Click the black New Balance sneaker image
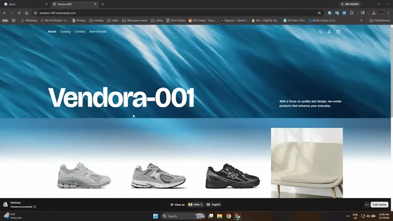Viewport: 393px width, 221px height. coord(232,176)
